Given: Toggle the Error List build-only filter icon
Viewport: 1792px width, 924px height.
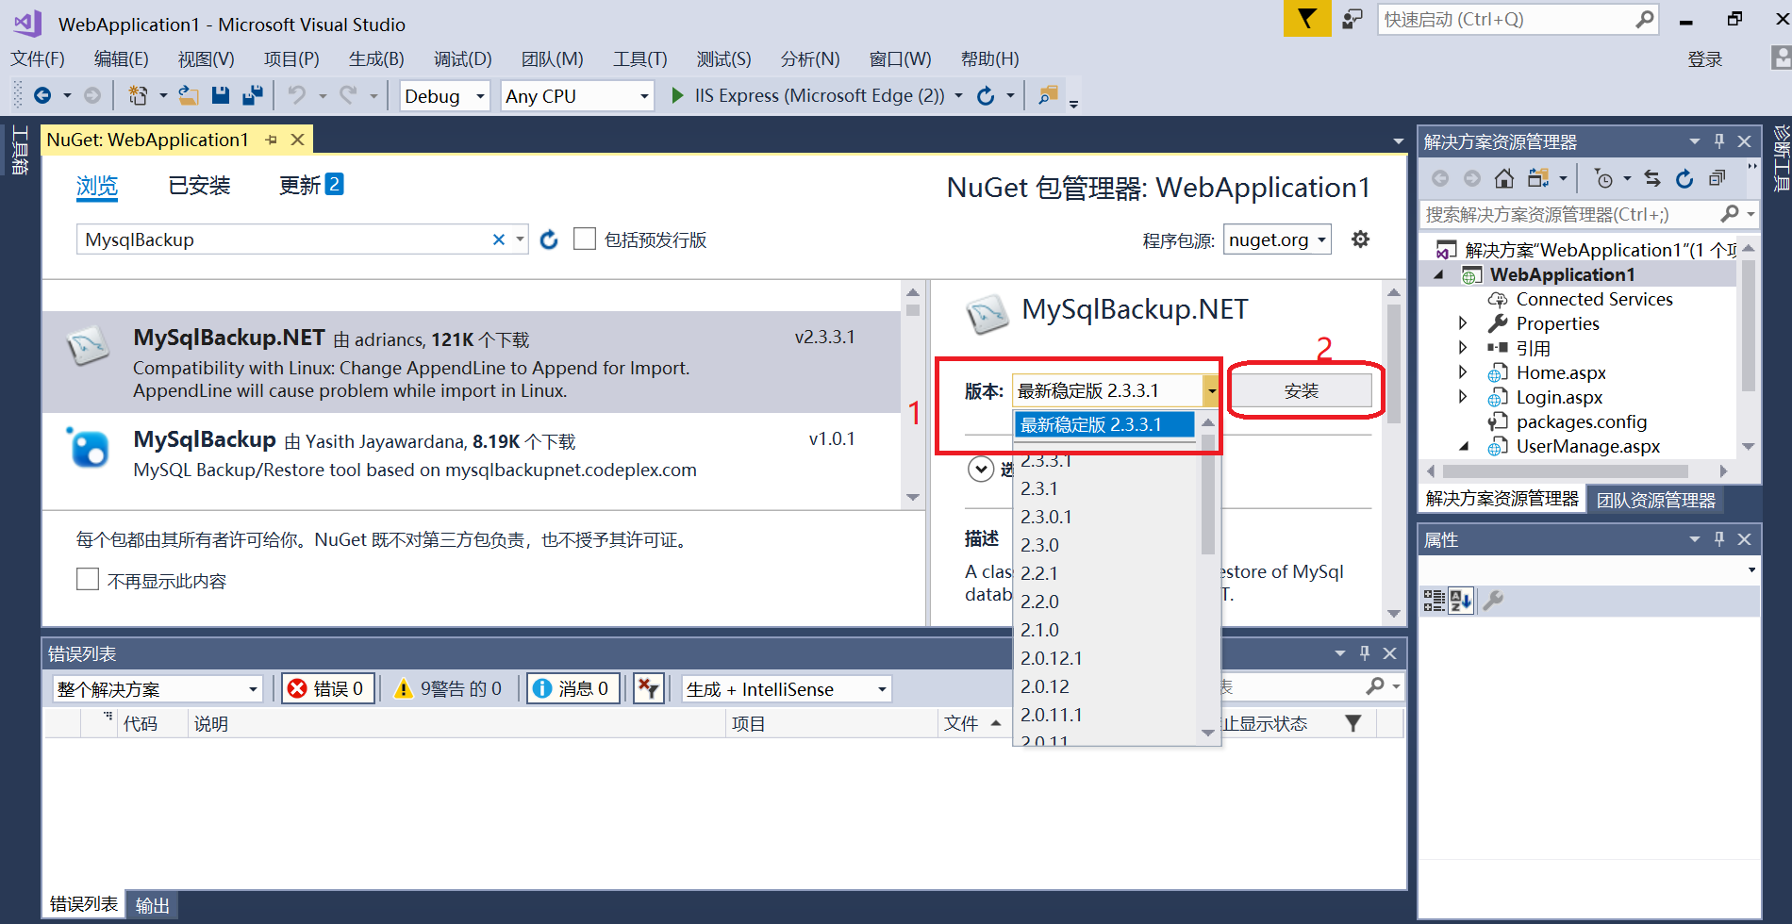Looking at the screenshot, I should [x=649, y=688].
